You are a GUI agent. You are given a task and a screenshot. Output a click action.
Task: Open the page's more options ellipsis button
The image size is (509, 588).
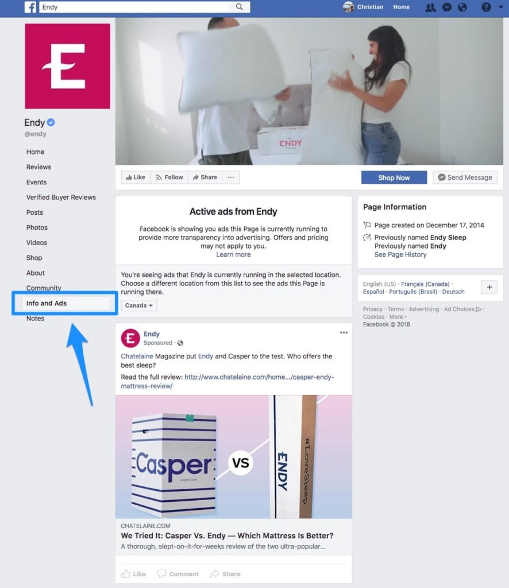pos(231,177)
